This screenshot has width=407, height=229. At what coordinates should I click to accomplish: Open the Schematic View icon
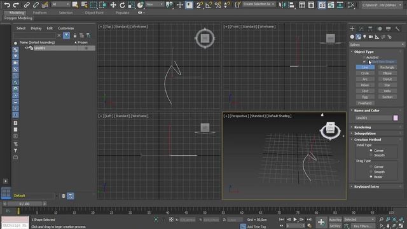point(340,4)
